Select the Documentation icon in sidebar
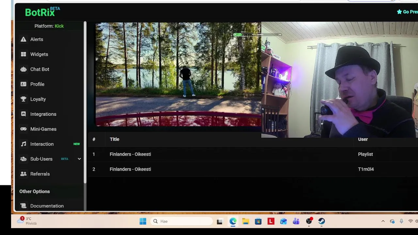The width and height of the screenshot is (418, 235). click(x=24, y=206)
